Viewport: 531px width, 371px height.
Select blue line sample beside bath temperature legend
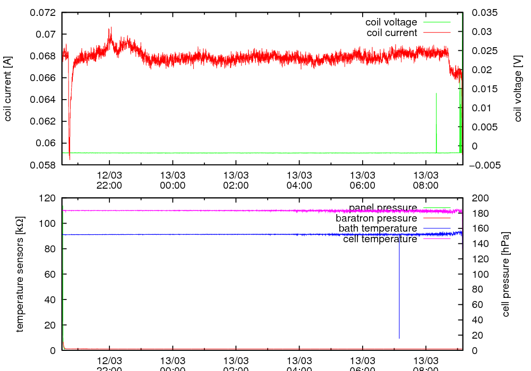point(436,228)
